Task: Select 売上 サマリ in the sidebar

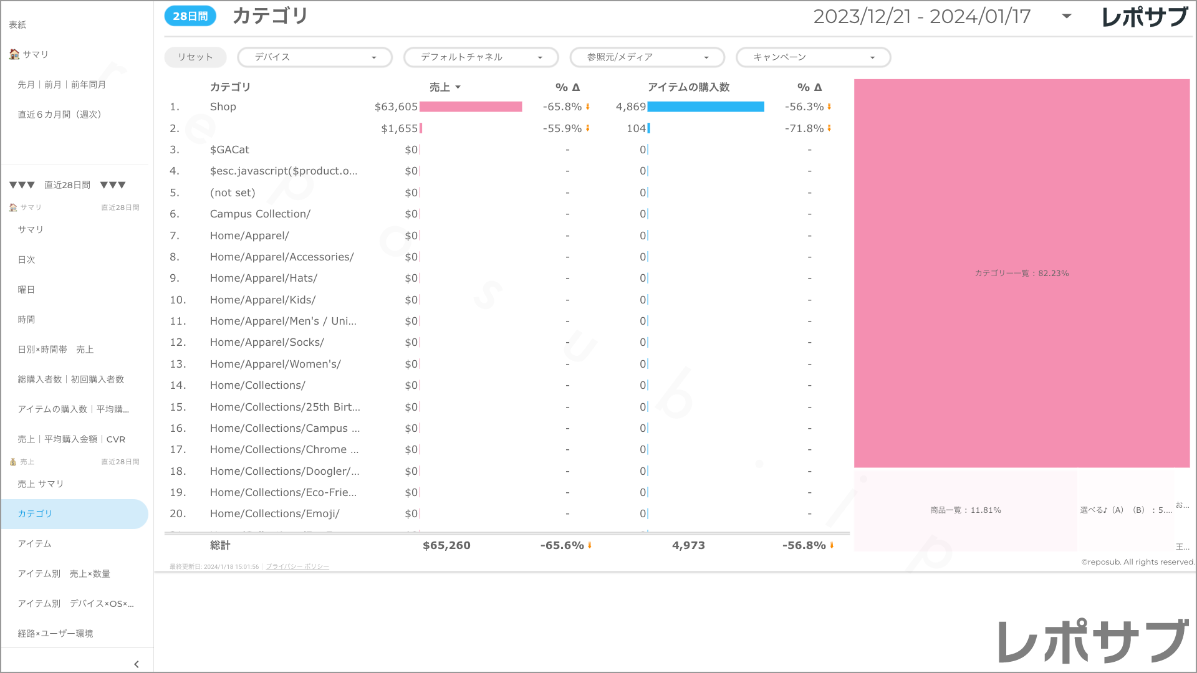Action: (x=41, y=484)
